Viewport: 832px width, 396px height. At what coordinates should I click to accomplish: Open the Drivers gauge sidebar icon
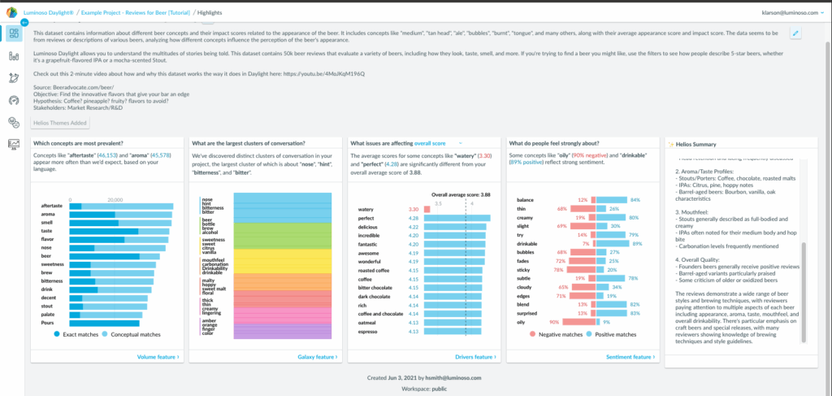pos(14,100)
